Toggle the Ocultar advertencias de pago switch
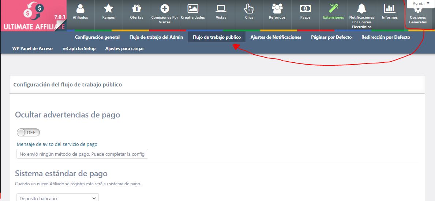 click(x=28, y=132)
